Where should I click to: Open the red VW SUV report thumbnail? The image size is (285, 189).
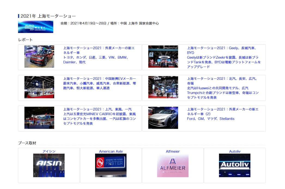point(39,56)
